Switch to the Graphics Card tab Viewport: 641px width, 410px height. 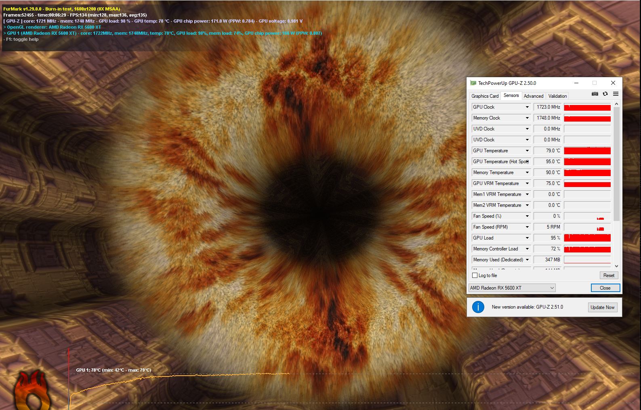485,96
